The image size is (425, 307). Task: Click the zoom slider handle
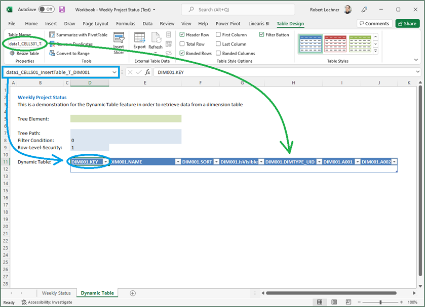click(380, 302)
